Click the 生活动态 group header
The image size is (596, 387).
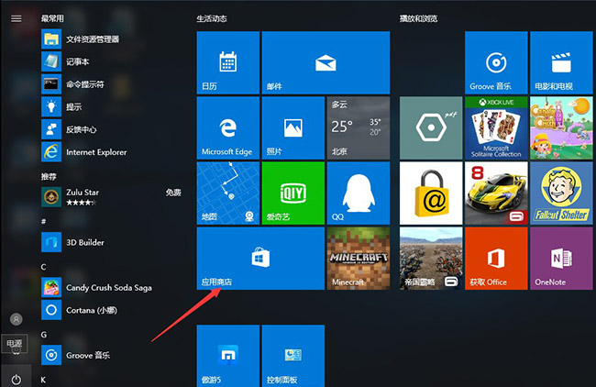[212, 18]
